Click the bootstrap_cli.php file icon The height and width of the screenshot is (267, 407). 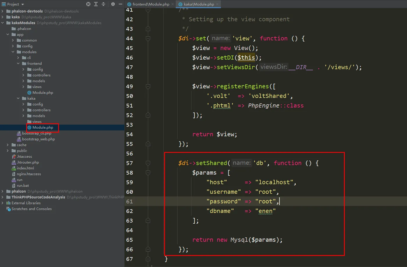point(19,133)
